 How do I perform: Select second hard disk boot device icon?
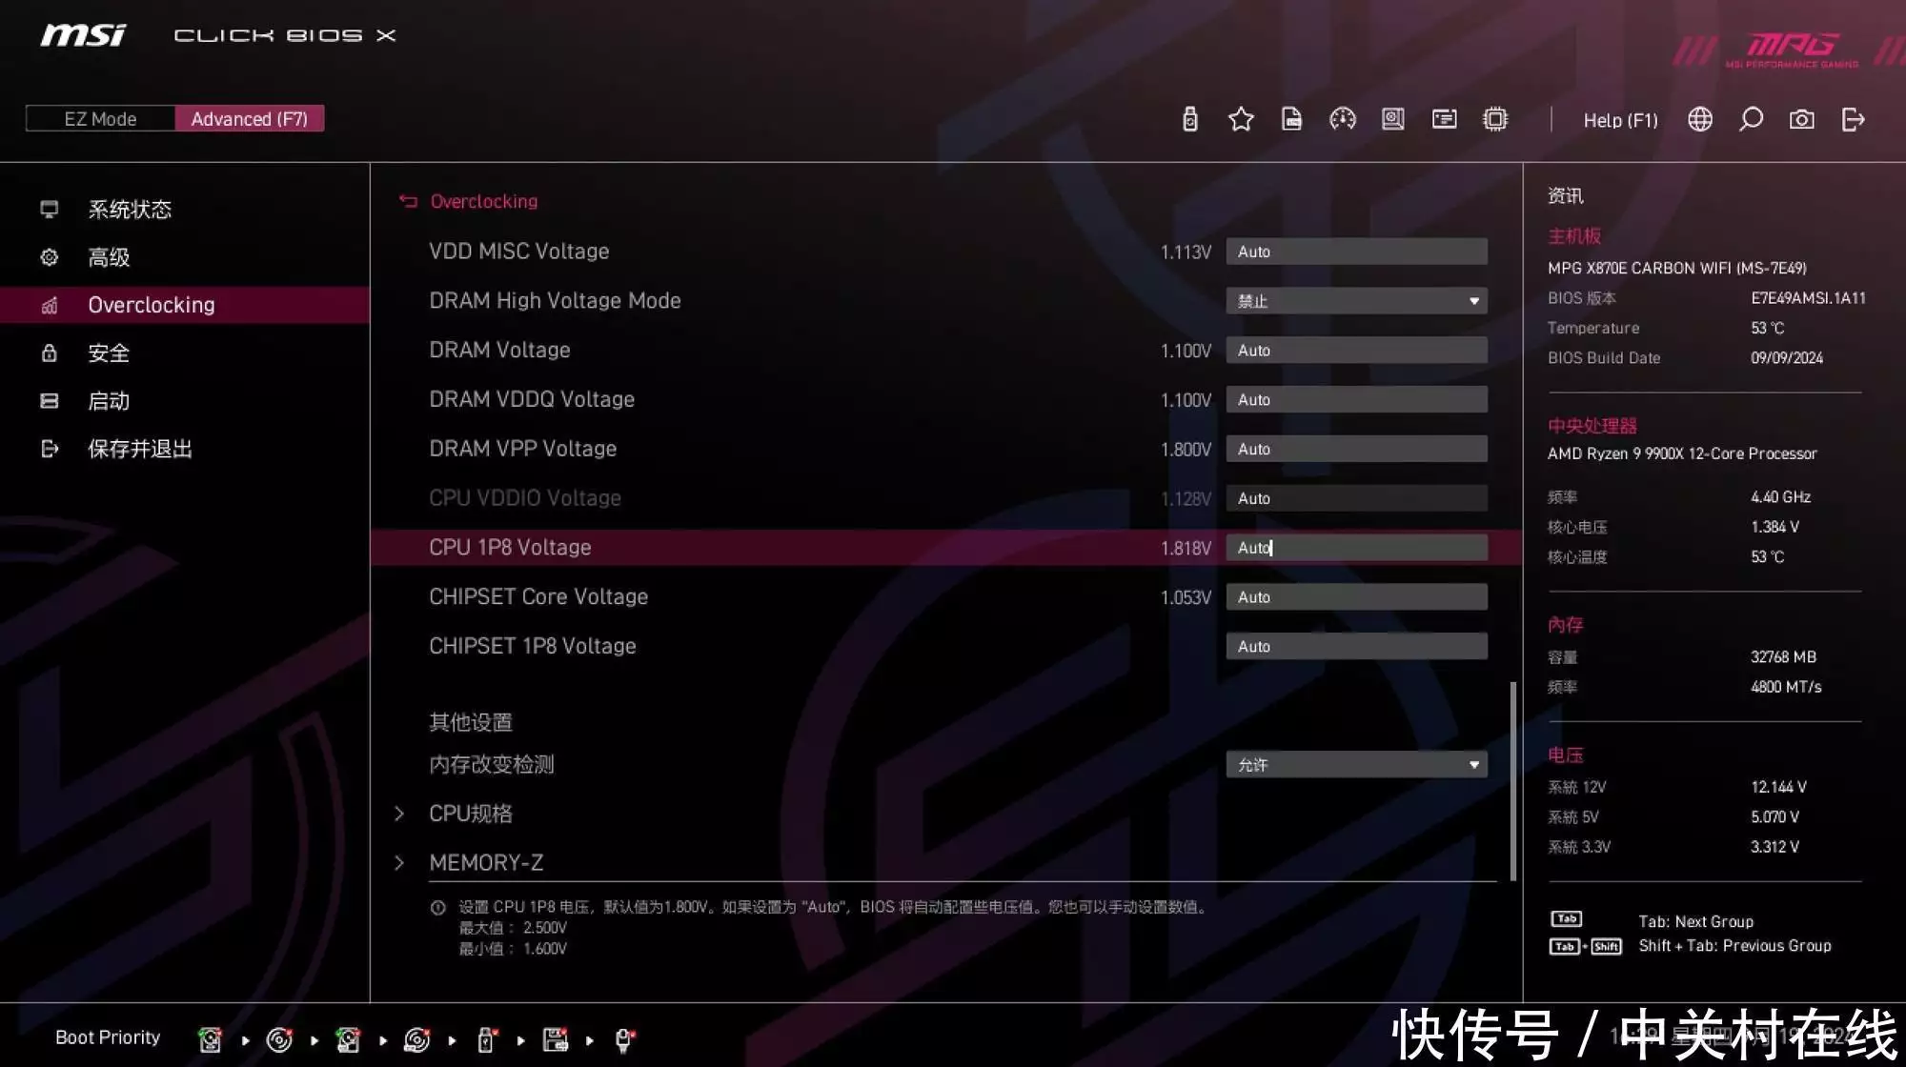click(x=348, y=1039)
